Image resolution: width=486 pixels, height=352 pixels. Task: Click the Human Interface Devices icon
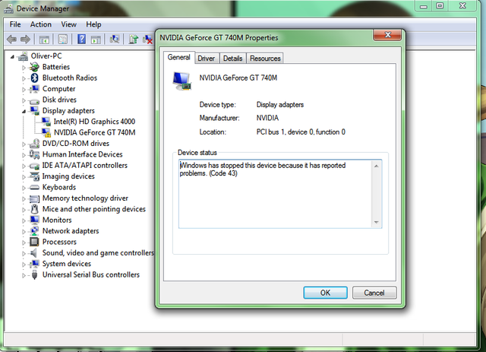click(34, 154)
